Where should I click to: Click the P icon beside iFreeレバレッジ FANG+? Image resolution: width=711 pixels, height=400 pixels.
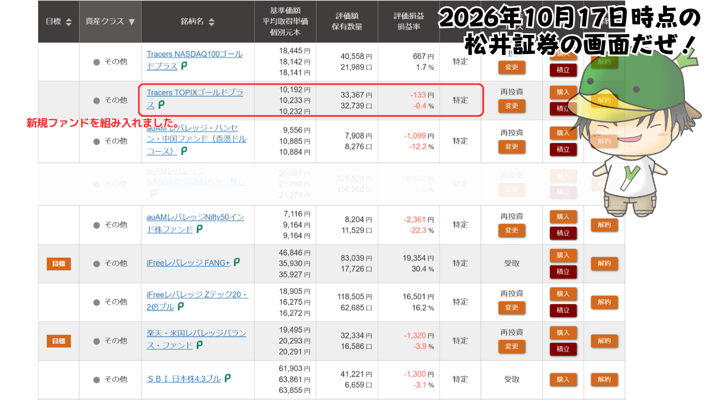[237, 262]
